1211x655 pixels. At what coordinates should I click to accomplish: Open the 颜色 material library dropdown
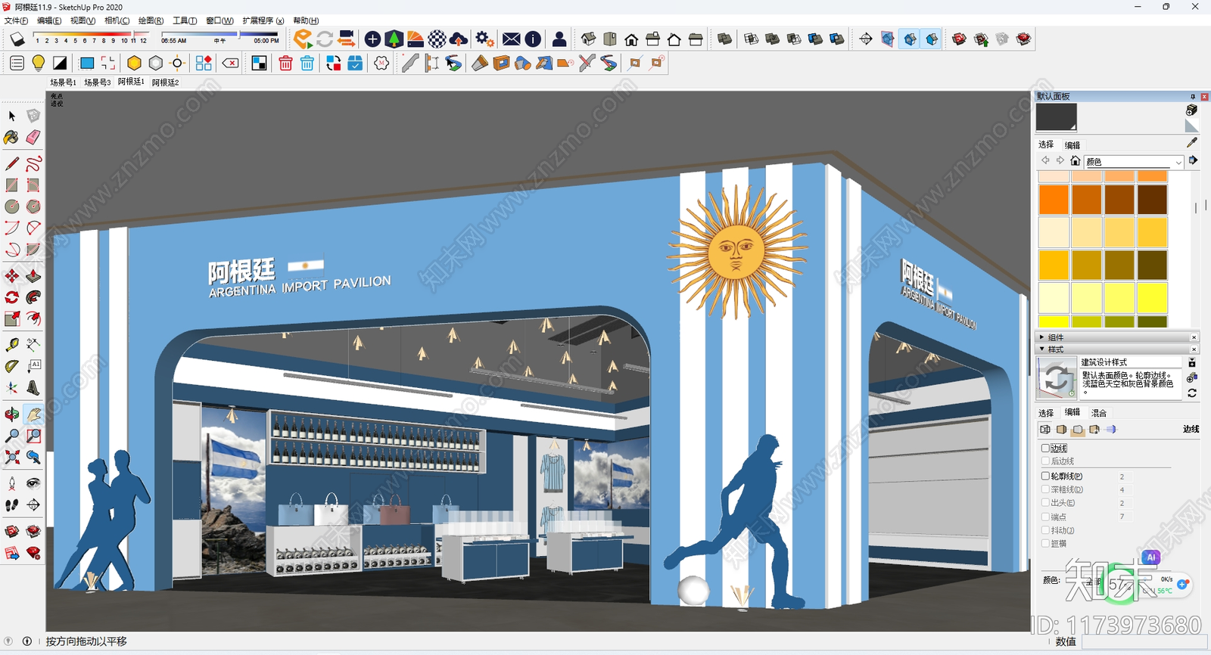[x=1134, y=161]
